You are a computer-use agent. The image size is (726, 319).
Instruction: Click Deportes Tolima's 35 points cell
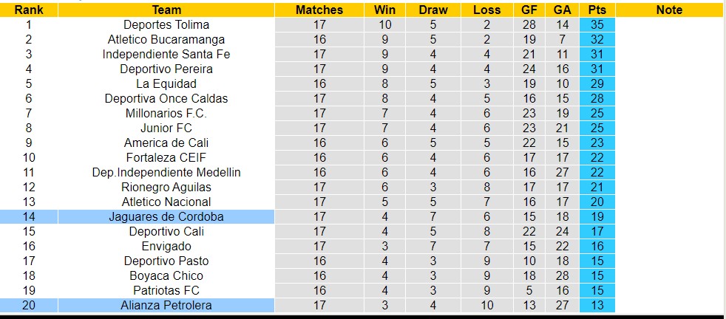coord(597,24)
